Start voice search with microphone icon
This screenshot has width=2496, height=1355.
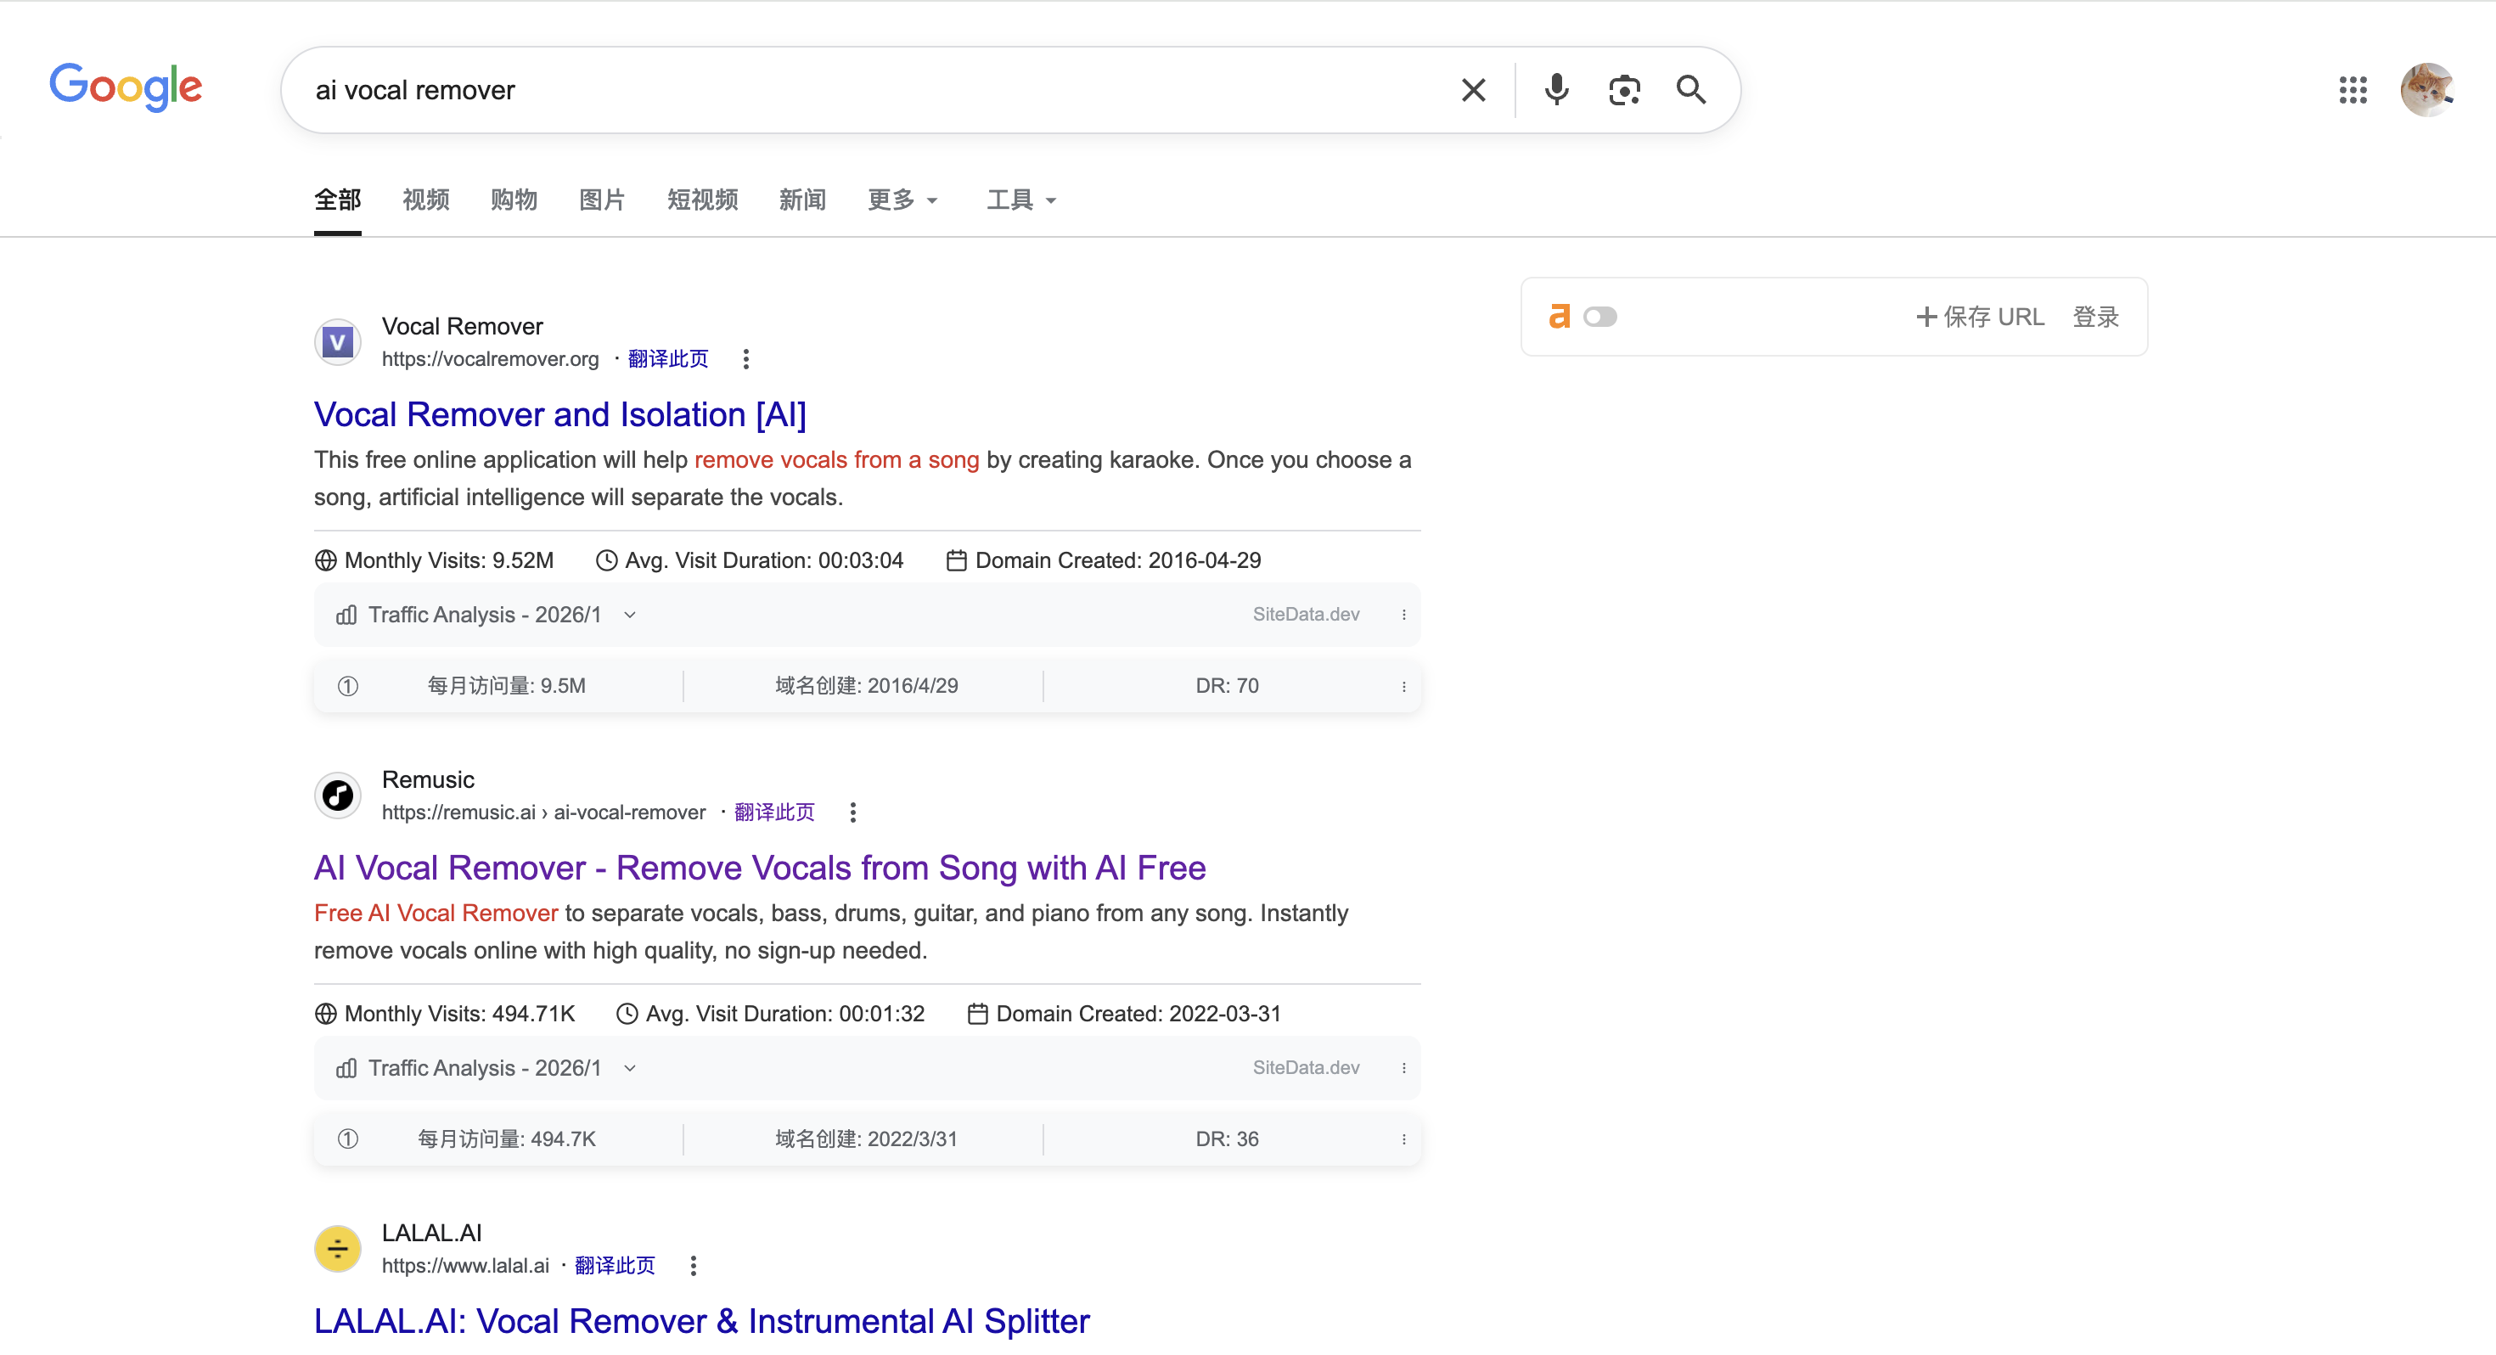[x=1556, y=90]
